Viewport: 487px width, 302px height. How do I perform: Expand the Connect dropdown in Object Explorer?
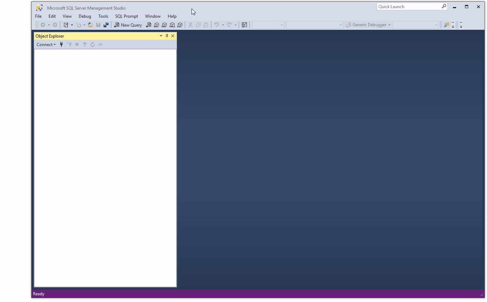pyautogui.click(x=46, y=45)
